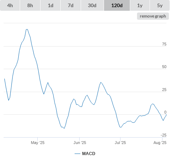This screenshot has width=170, height=163.
Task: Click the 75 y-axis value
Action: point(164,44)
